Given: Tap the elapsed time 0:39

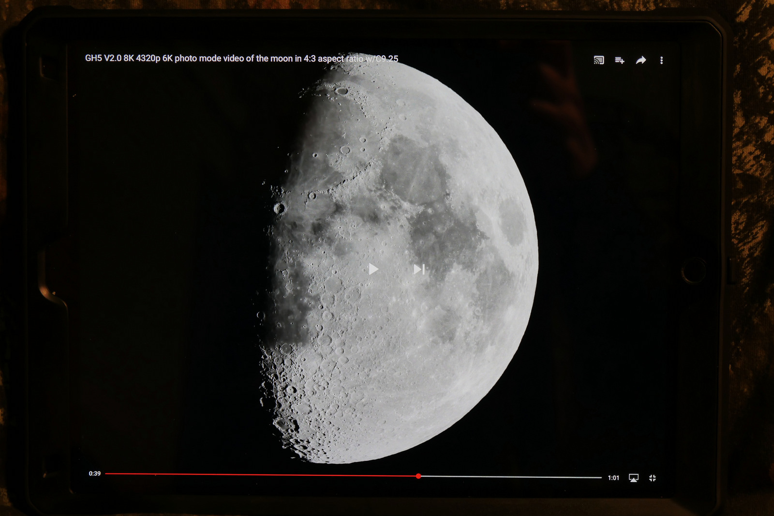Looking at the screenshot, I should click(x=95, y=473).
